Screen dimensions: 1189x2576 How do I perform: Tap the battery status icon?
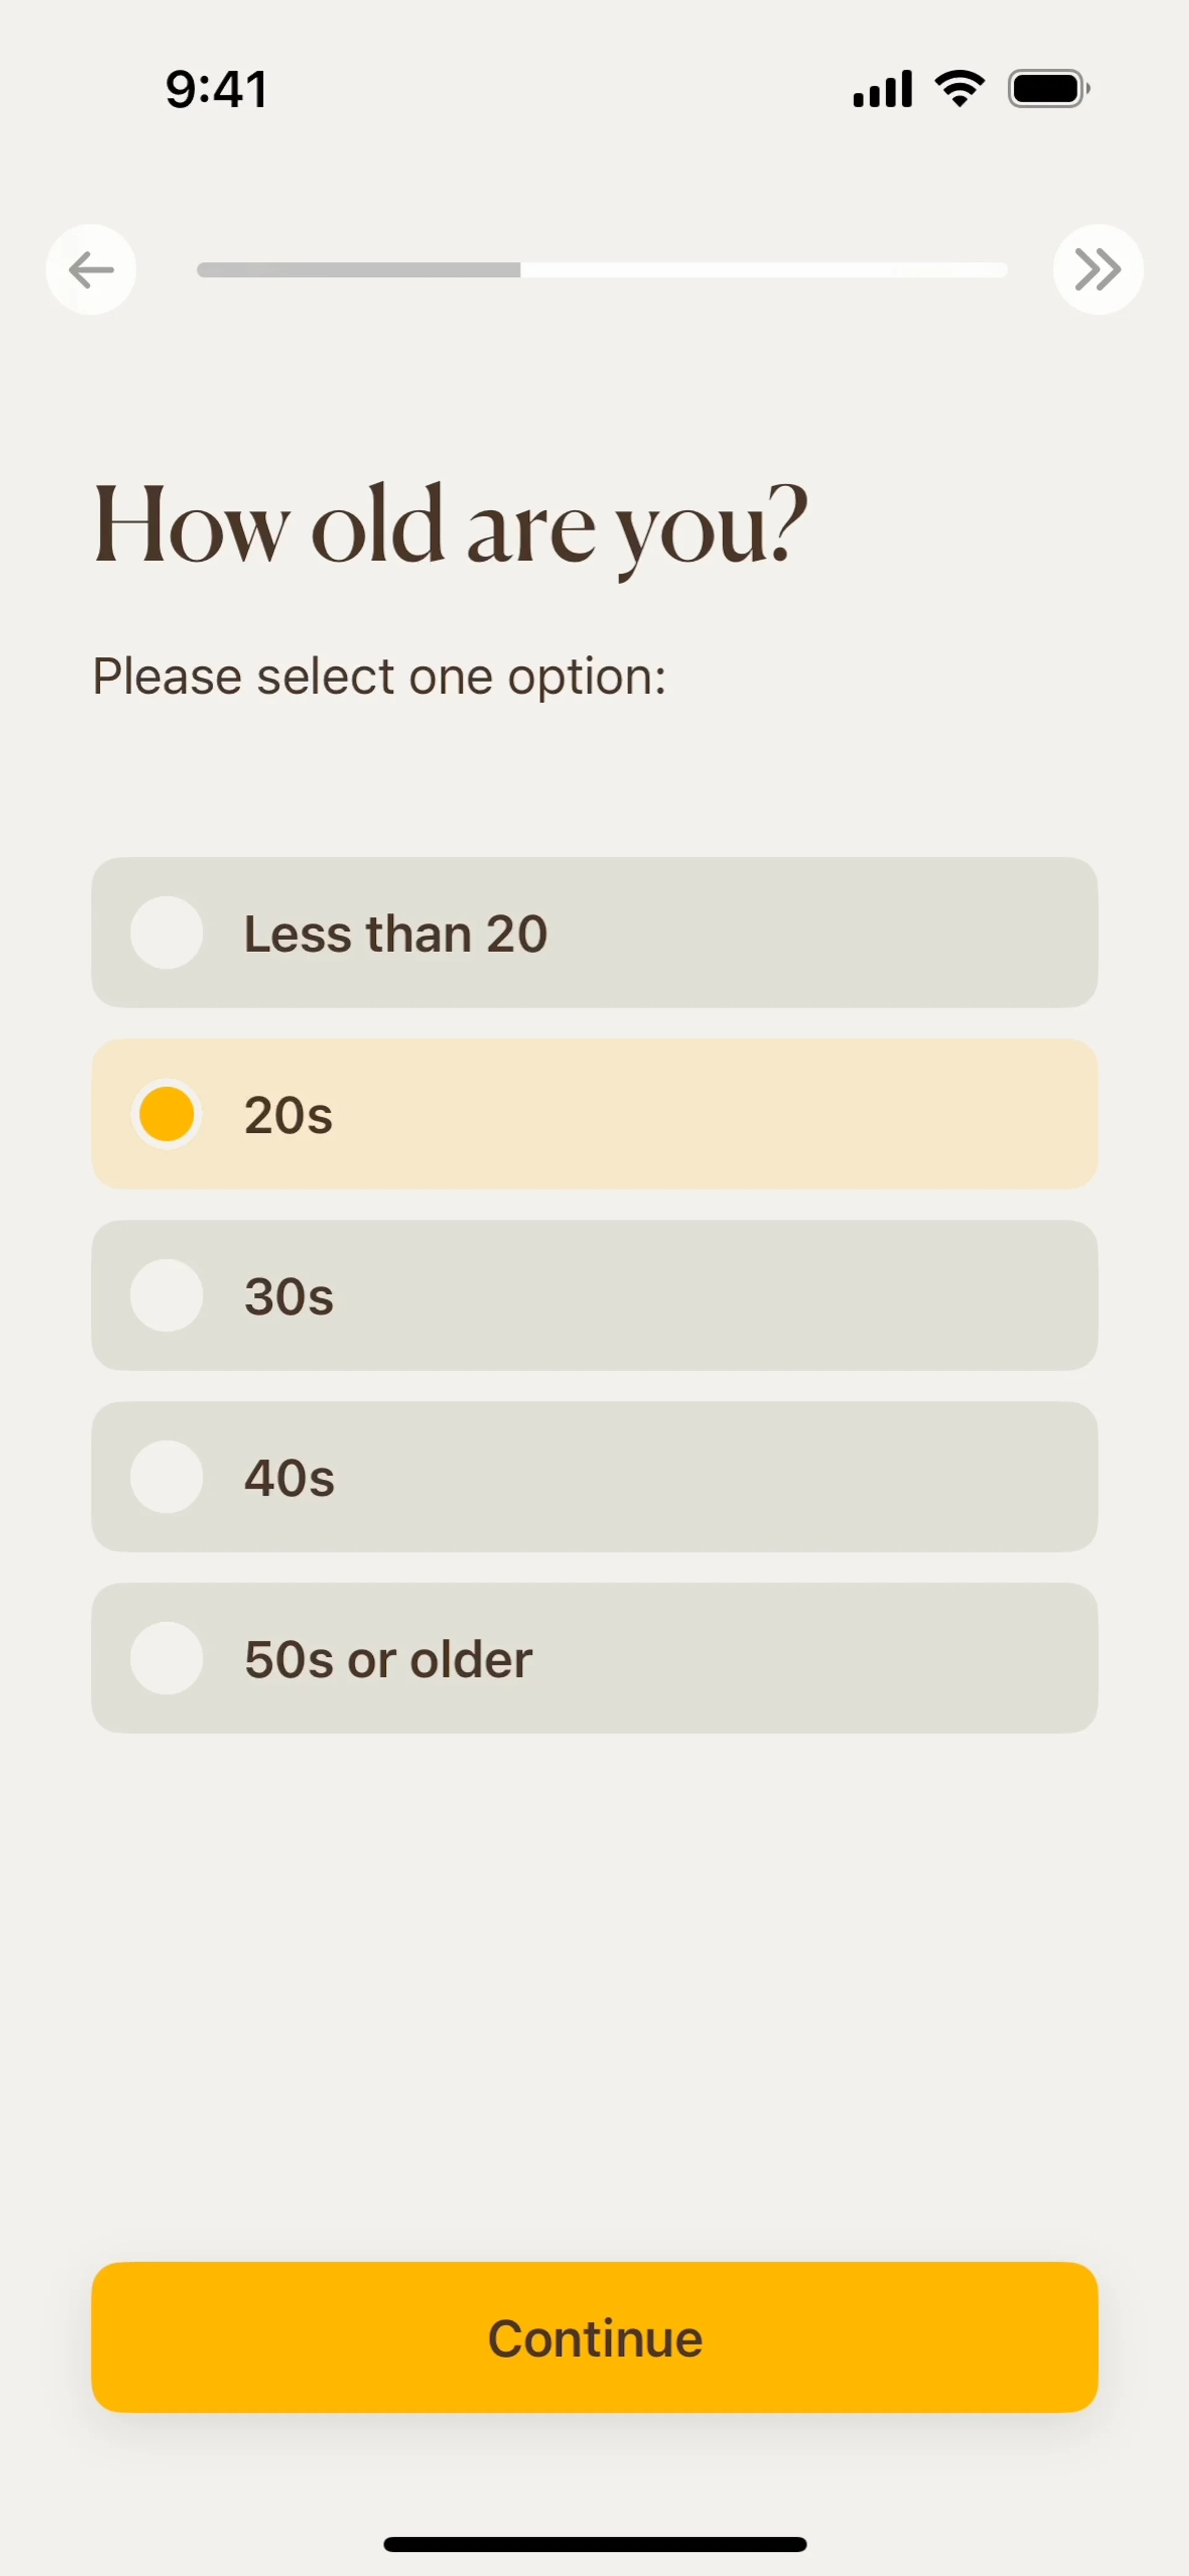1047,89
